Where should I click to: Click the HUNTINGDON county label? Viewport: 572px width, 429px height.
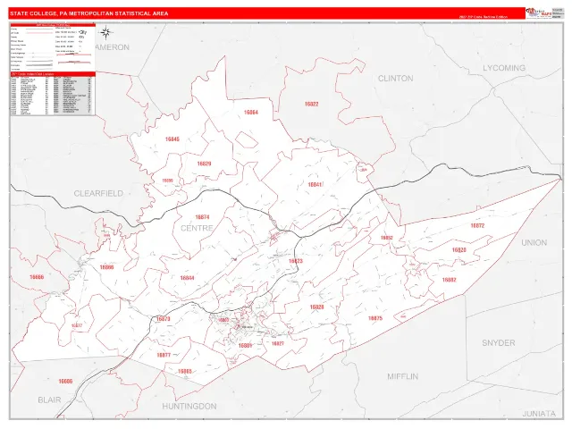189,406
